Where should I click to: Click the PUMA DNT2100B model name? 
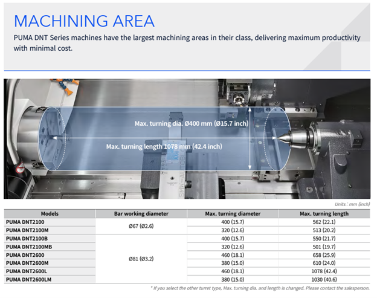pyautogui.click(x=27, y=239)
